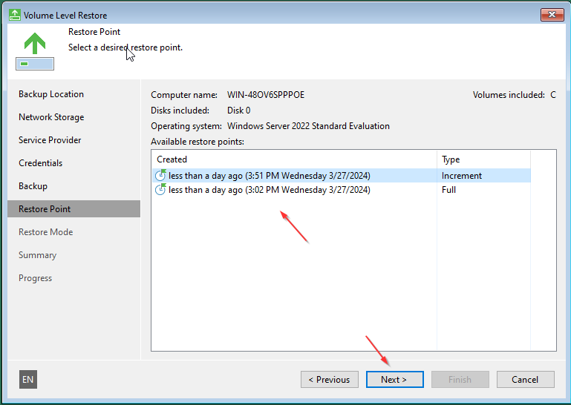Return to the Backup step

pos(33,185)
